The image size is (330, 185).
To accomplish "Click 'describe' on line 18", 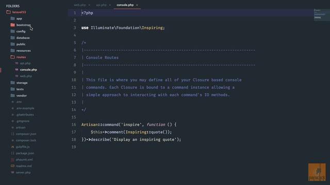I will (x=100, y=139).
